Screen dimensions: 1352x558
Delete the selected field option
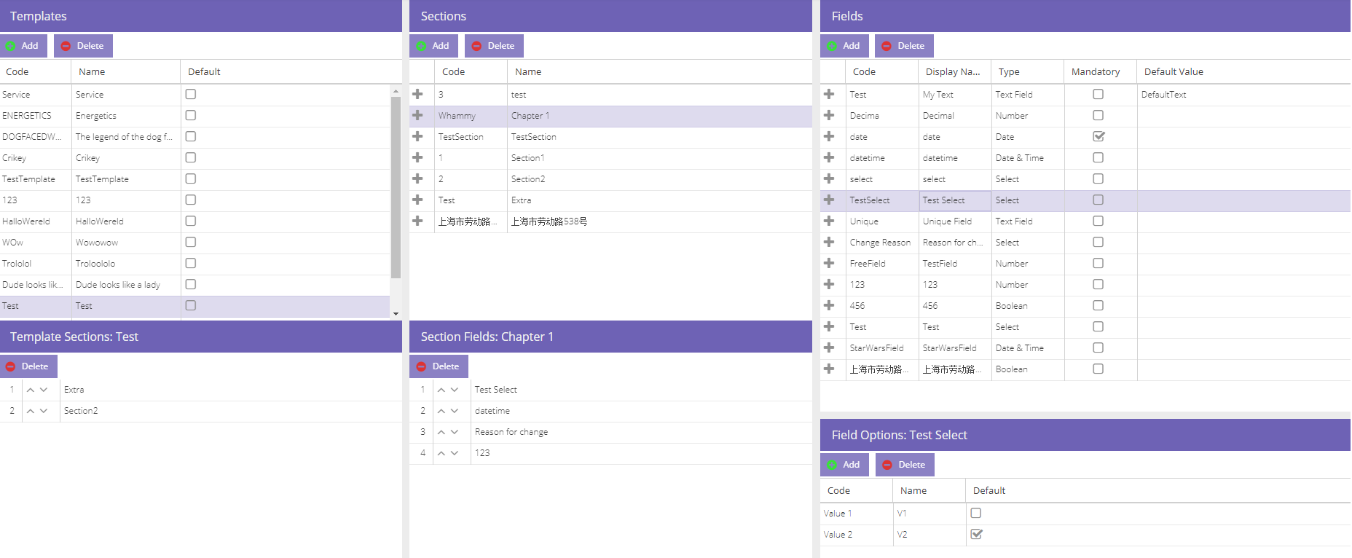(x=905, y=465)
